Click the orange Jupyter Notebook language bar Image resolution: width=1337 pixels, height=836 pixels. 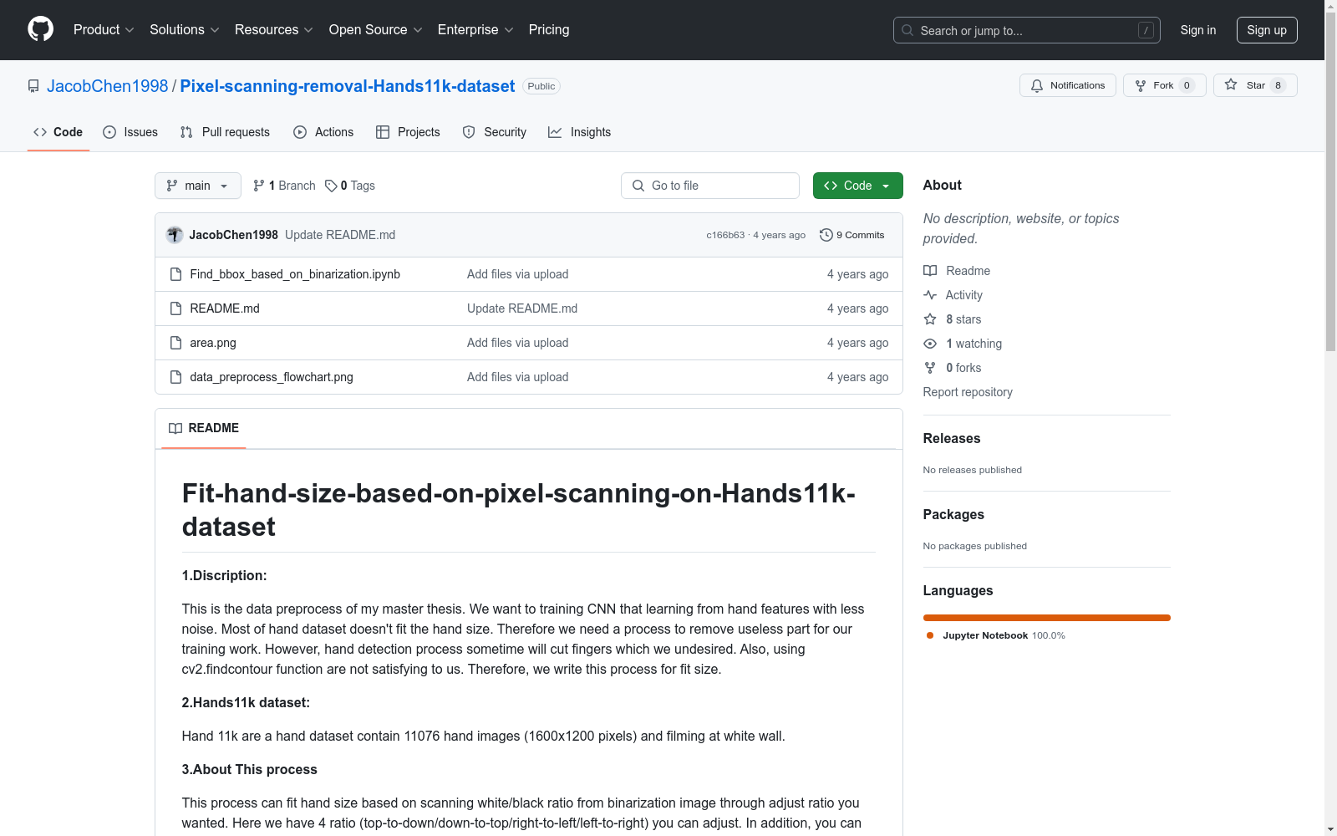(x=1047, y=618)
